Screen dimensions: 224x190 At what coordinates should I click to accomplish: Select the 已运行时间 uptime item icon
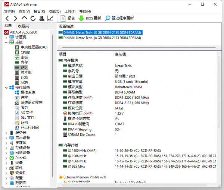click(x=17, y=128)
